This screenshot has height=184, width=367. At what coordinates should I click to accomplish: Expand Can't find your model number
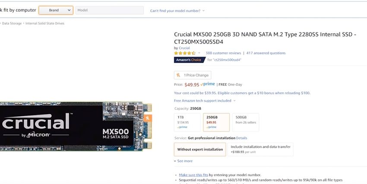click(177, 10)
